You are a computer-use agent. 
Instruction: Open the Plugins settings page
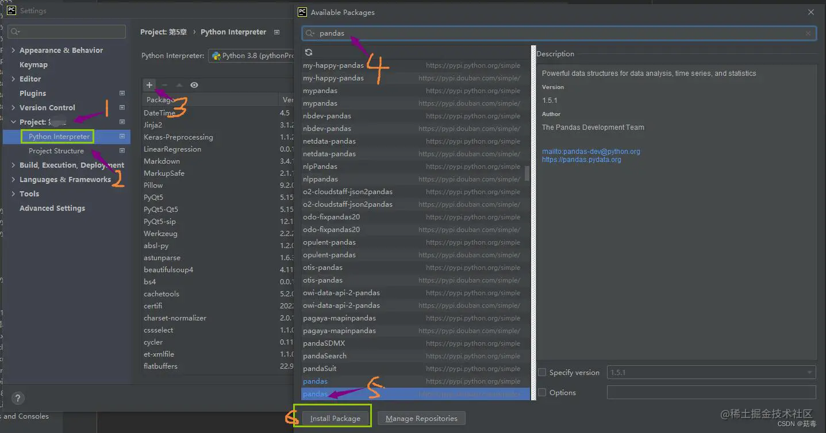[x=33, y=93]
